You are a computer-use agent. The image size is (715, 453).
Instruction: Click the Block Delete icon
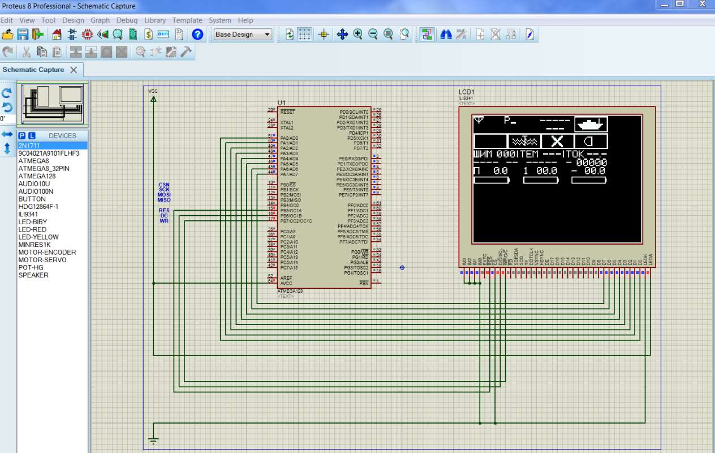pyautogui.click(x=122, y=52)
